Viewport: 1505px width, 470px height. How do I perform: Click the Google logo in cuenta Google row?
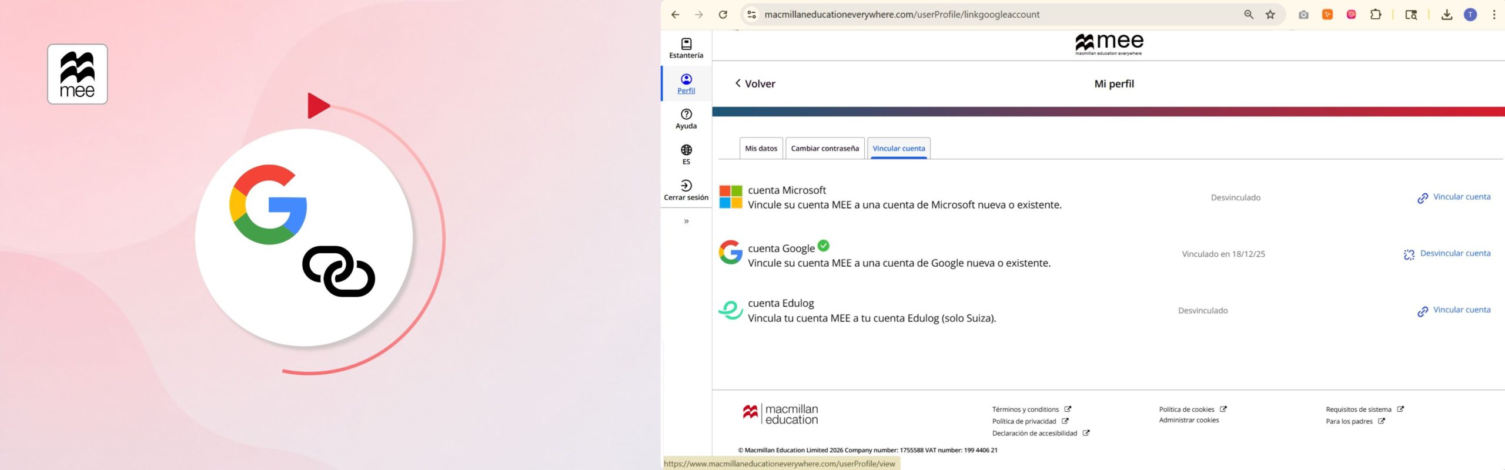731,253
